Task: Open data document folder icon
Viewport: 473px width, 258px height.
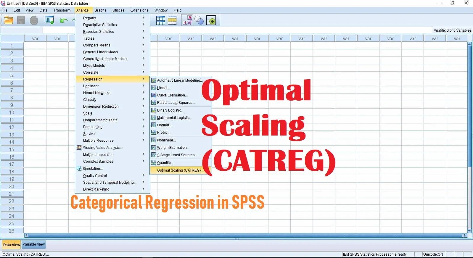Action: coord(9,20)
